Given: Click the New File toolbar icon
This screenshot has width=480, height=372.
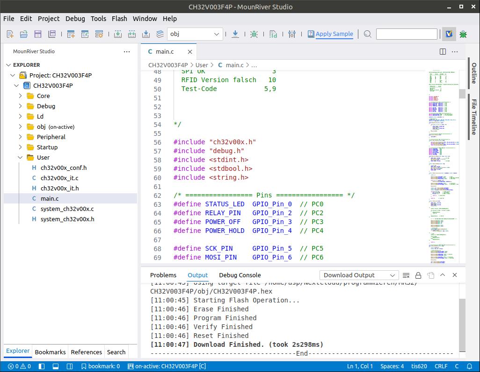Looking at the screenshot, I should point(10,34).
